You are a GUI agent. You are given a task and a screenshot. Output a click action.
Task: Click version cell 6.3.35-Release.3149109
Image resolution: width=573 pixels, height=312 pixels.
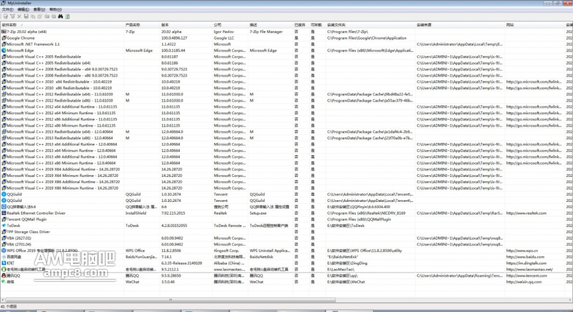[182, 263]
